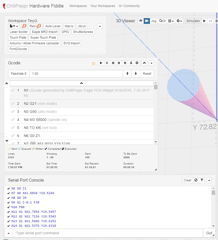Open the Serial Port Console options dropdown

(209, 180)
